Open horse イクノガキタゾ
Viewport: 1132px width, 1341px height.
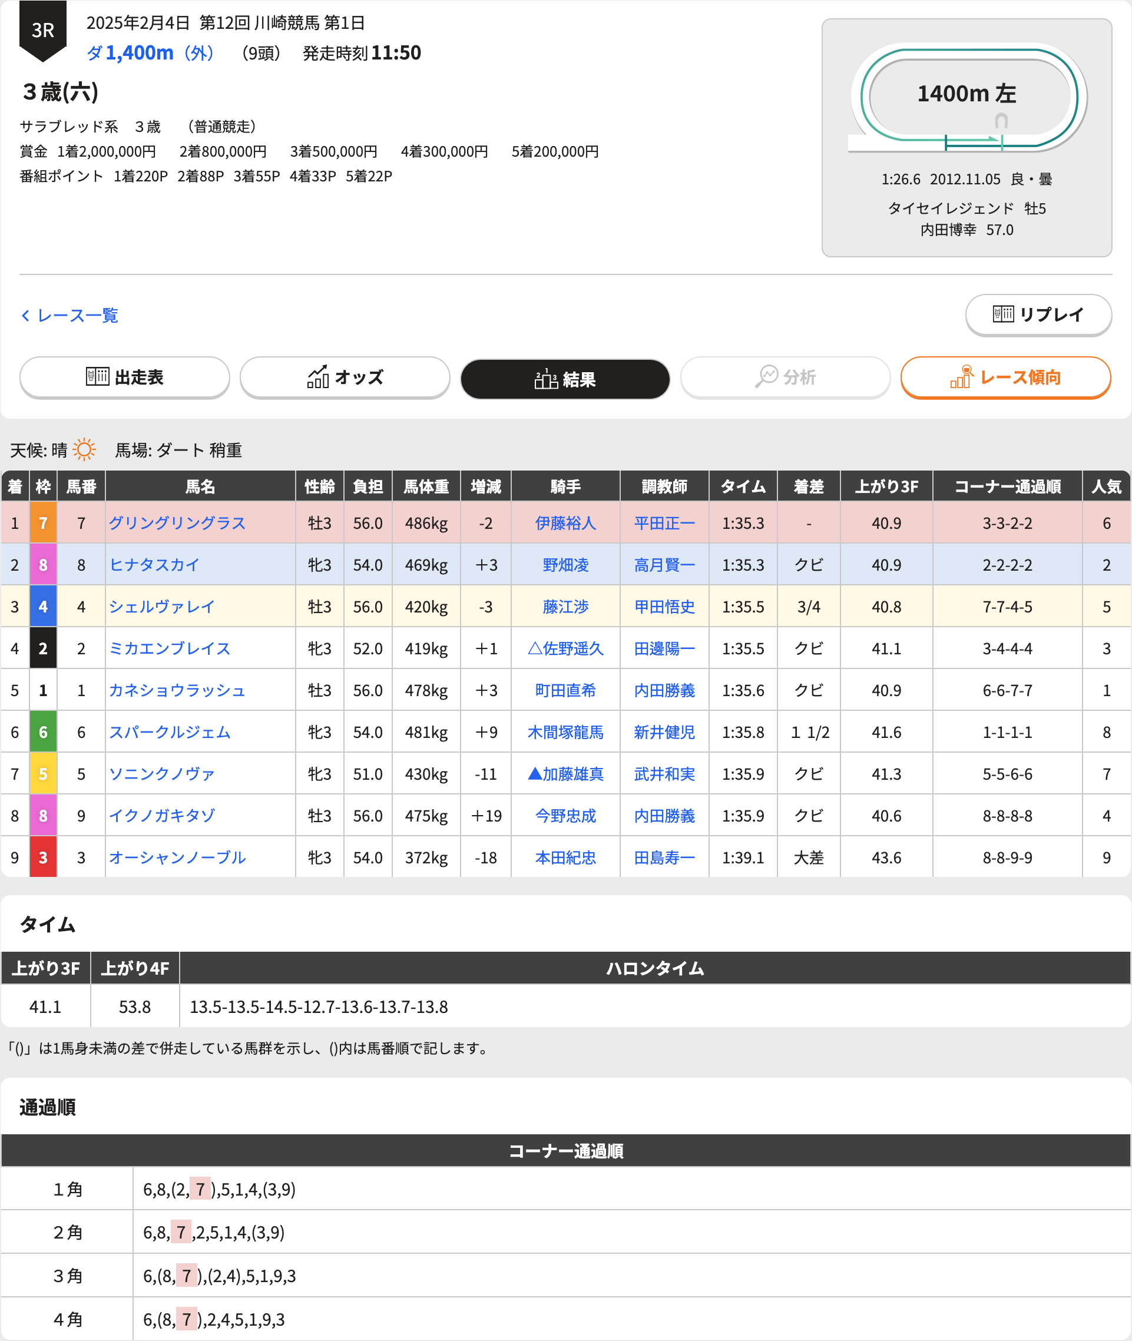(x=162, y=816)
